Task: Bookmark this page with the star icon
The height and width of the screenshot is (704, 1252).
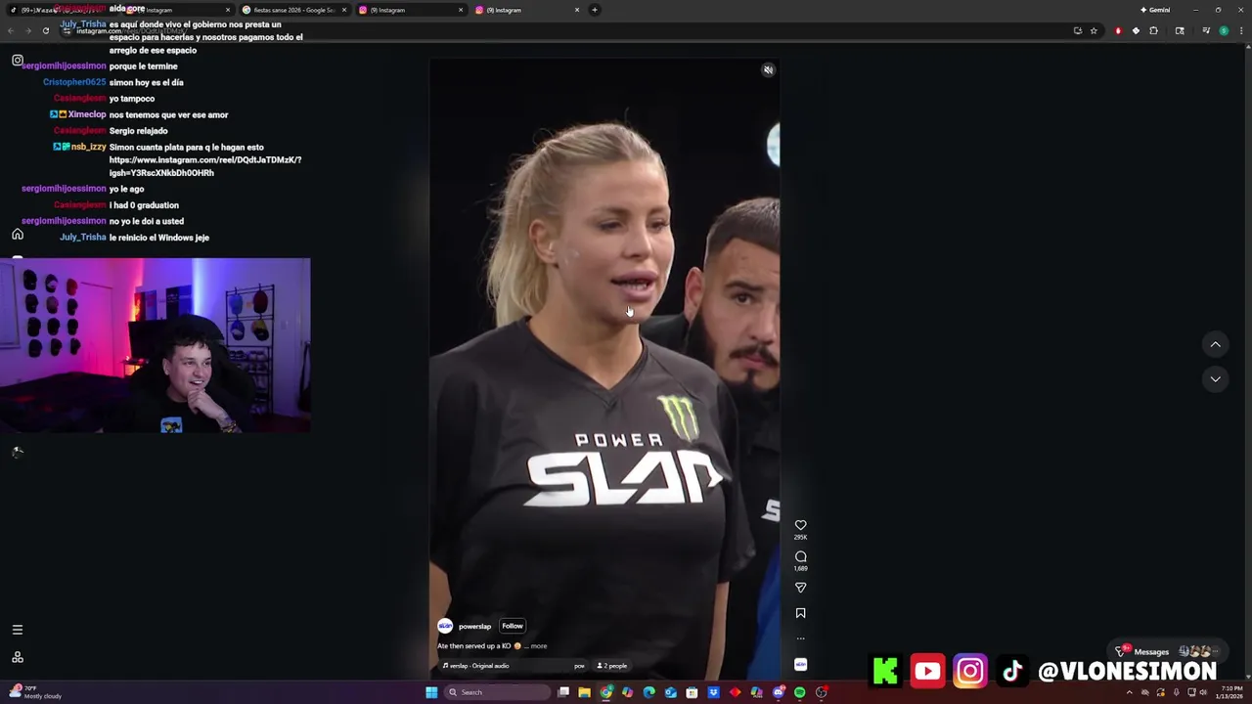Action: [1094, 30]
